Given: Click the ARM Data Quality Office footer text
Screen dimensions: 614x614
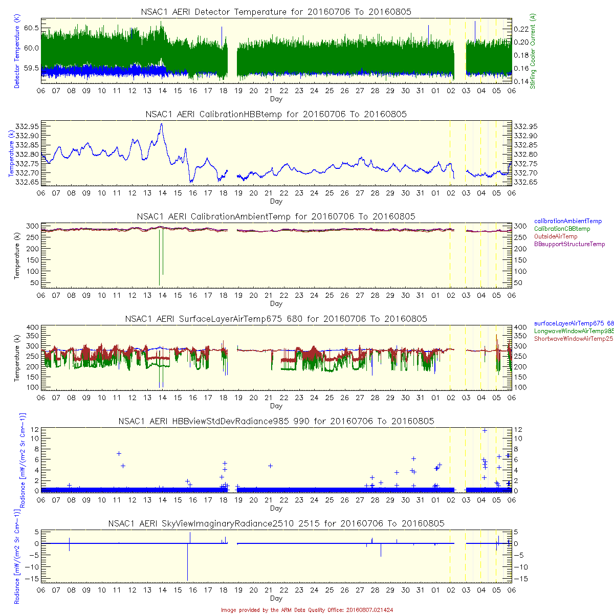Looking at the screenshot, I should (307, 610).
